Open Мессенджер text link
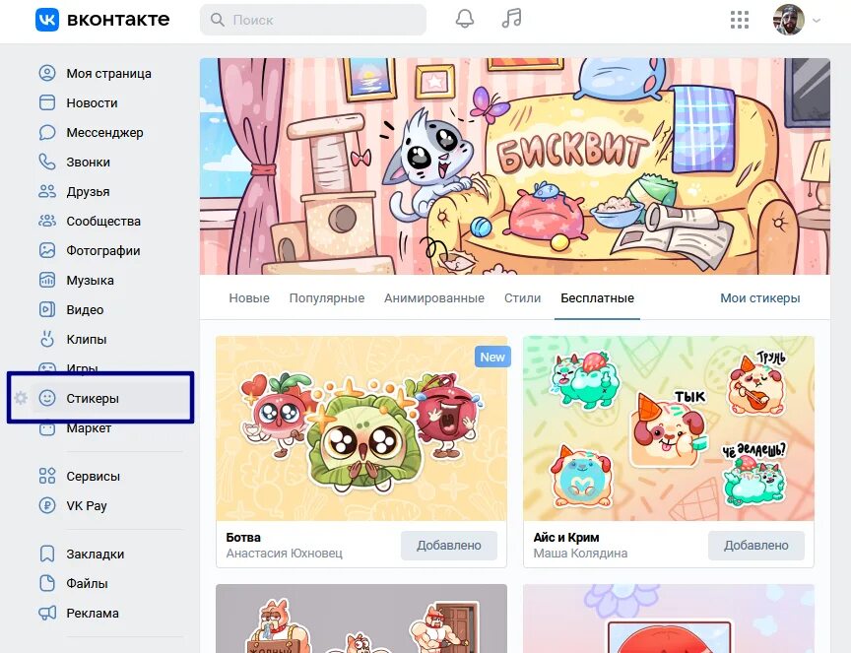Image resolution: width=851 pixels, height=653 pixels. 104,132
